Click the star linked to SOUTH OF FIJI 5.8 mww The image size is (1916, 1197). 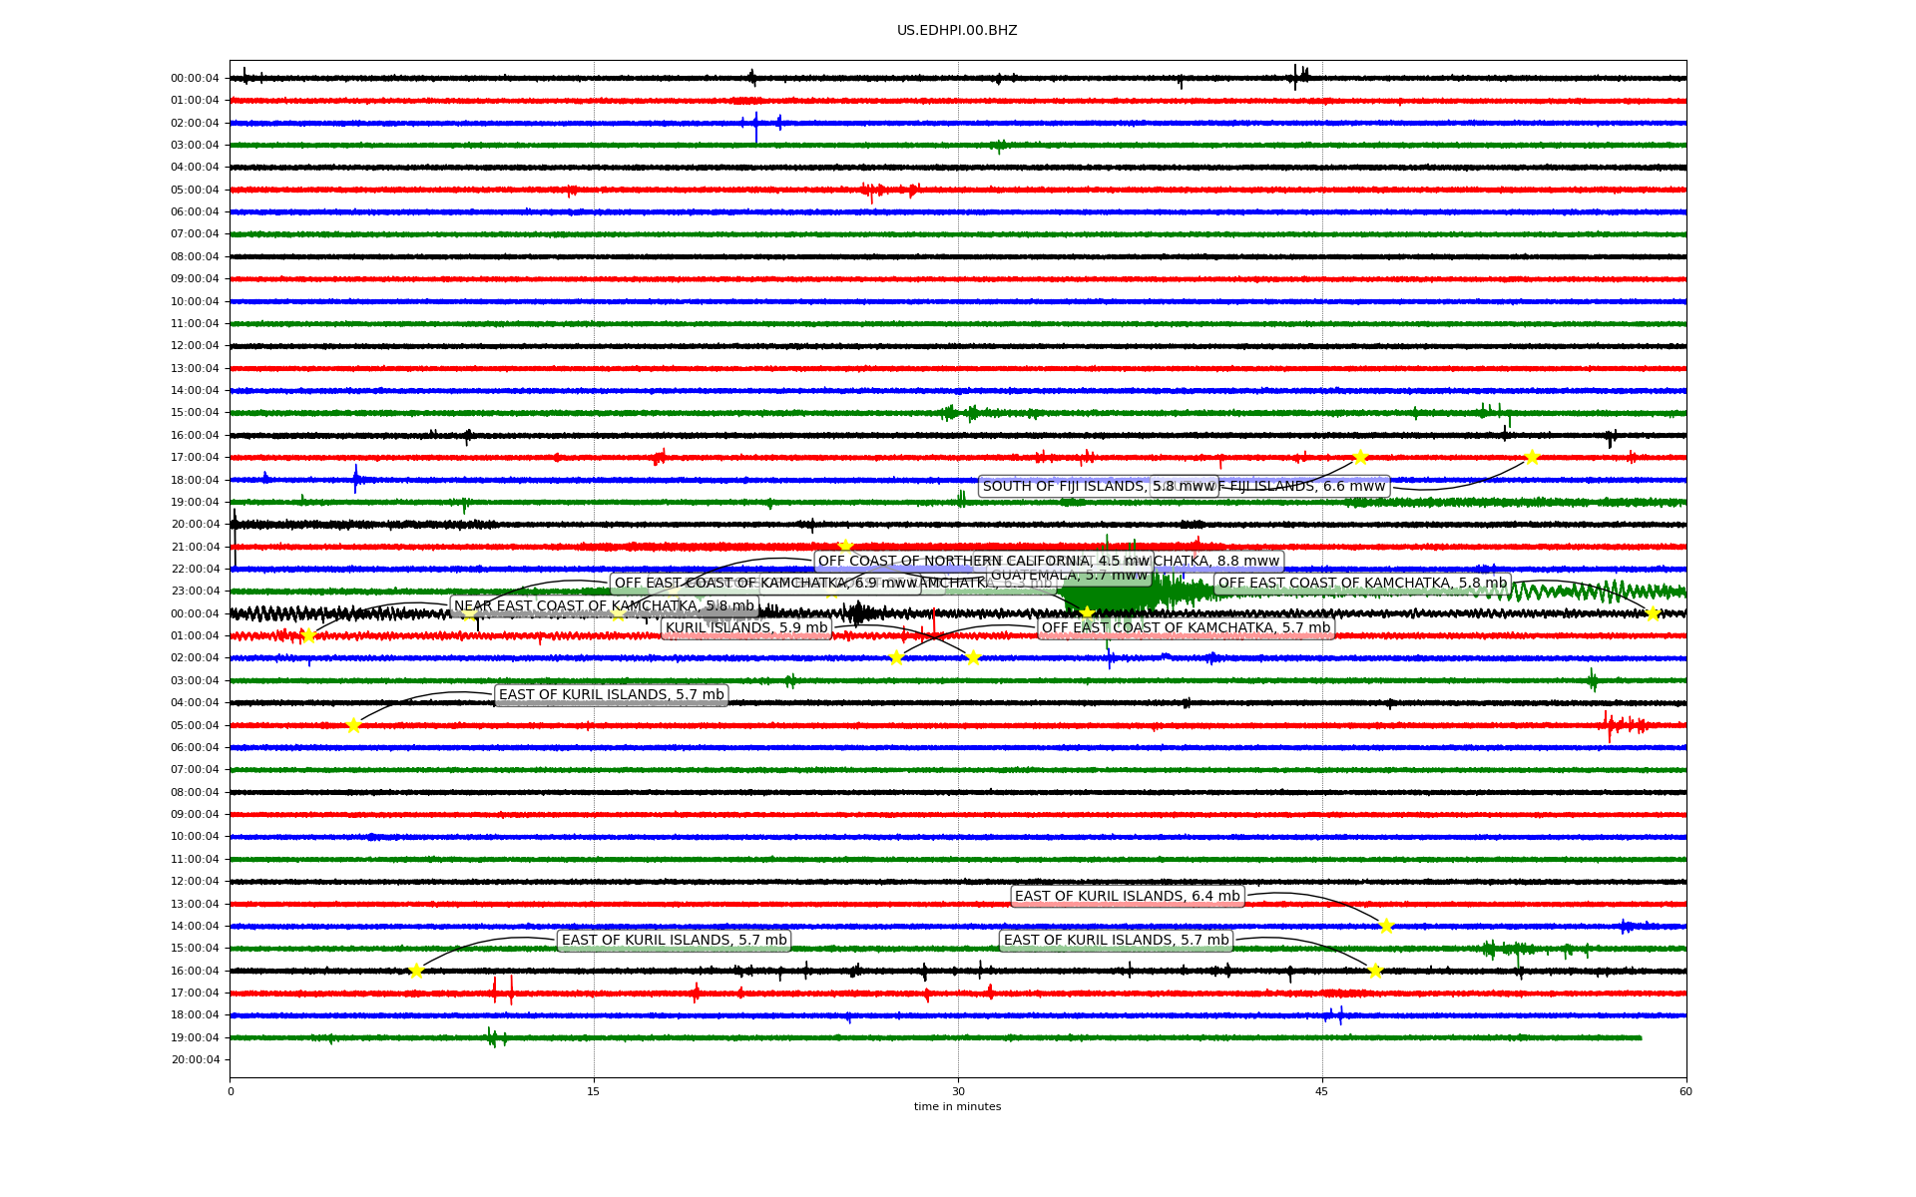click(x=1359, y=457)
